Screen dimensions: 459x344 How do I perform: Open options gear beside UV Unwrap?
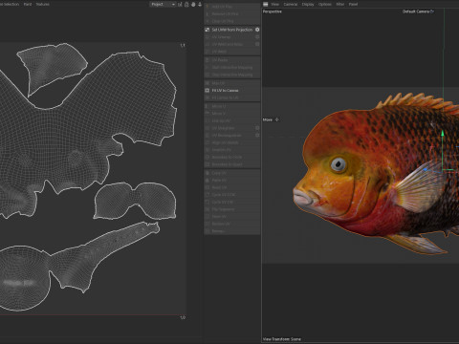(x=257, y=37)
